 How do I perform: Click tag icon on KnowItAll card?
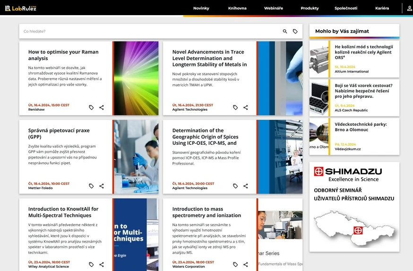91,264
